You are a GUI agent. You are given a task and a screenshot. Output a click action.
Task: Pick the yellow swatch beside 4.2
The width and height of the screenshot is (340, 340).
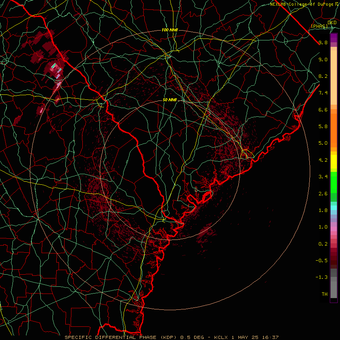pyautogui.click(x=334, y=162)
